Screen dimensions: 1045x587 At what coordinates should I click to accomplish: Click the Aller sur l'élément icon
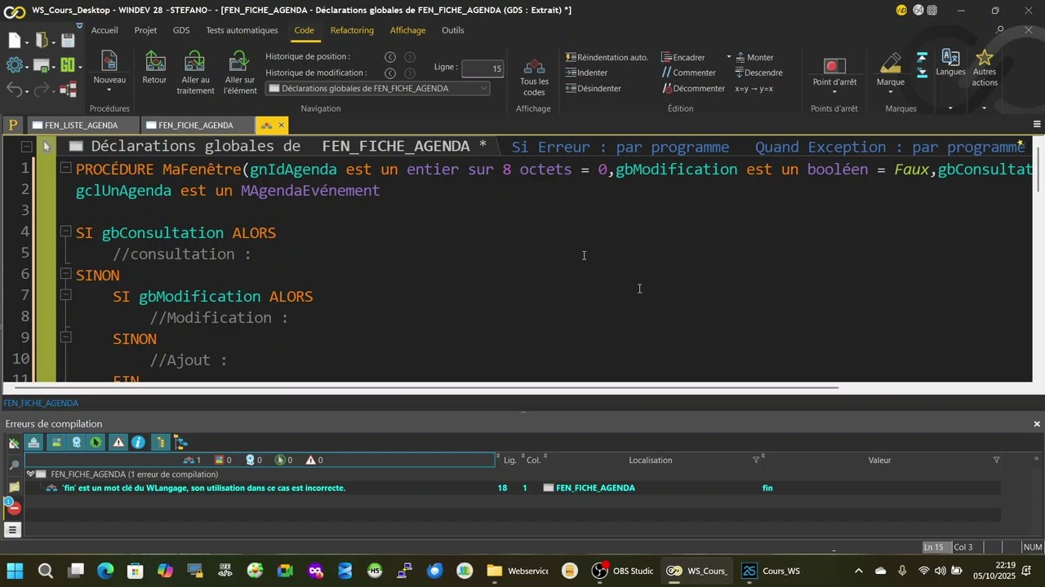(239, 62)
